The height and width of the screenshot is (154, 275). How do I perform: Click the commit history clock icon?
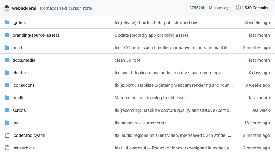238,8
